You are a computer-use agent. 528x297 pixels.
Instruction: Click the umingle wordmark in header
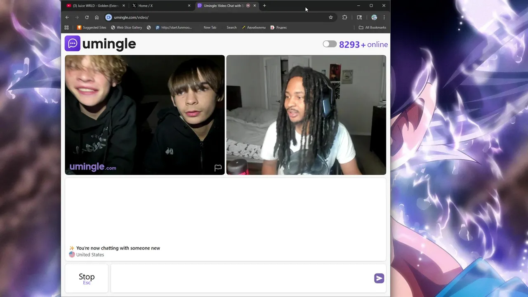(x=109, y=44)
